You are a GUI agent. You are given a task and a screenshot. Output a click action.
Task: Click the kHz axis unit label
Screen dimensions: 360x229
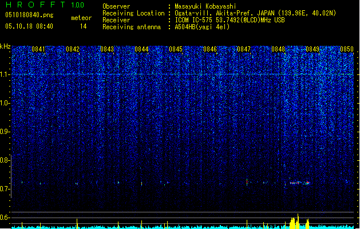pyautogui.click(x=5, y=46)
